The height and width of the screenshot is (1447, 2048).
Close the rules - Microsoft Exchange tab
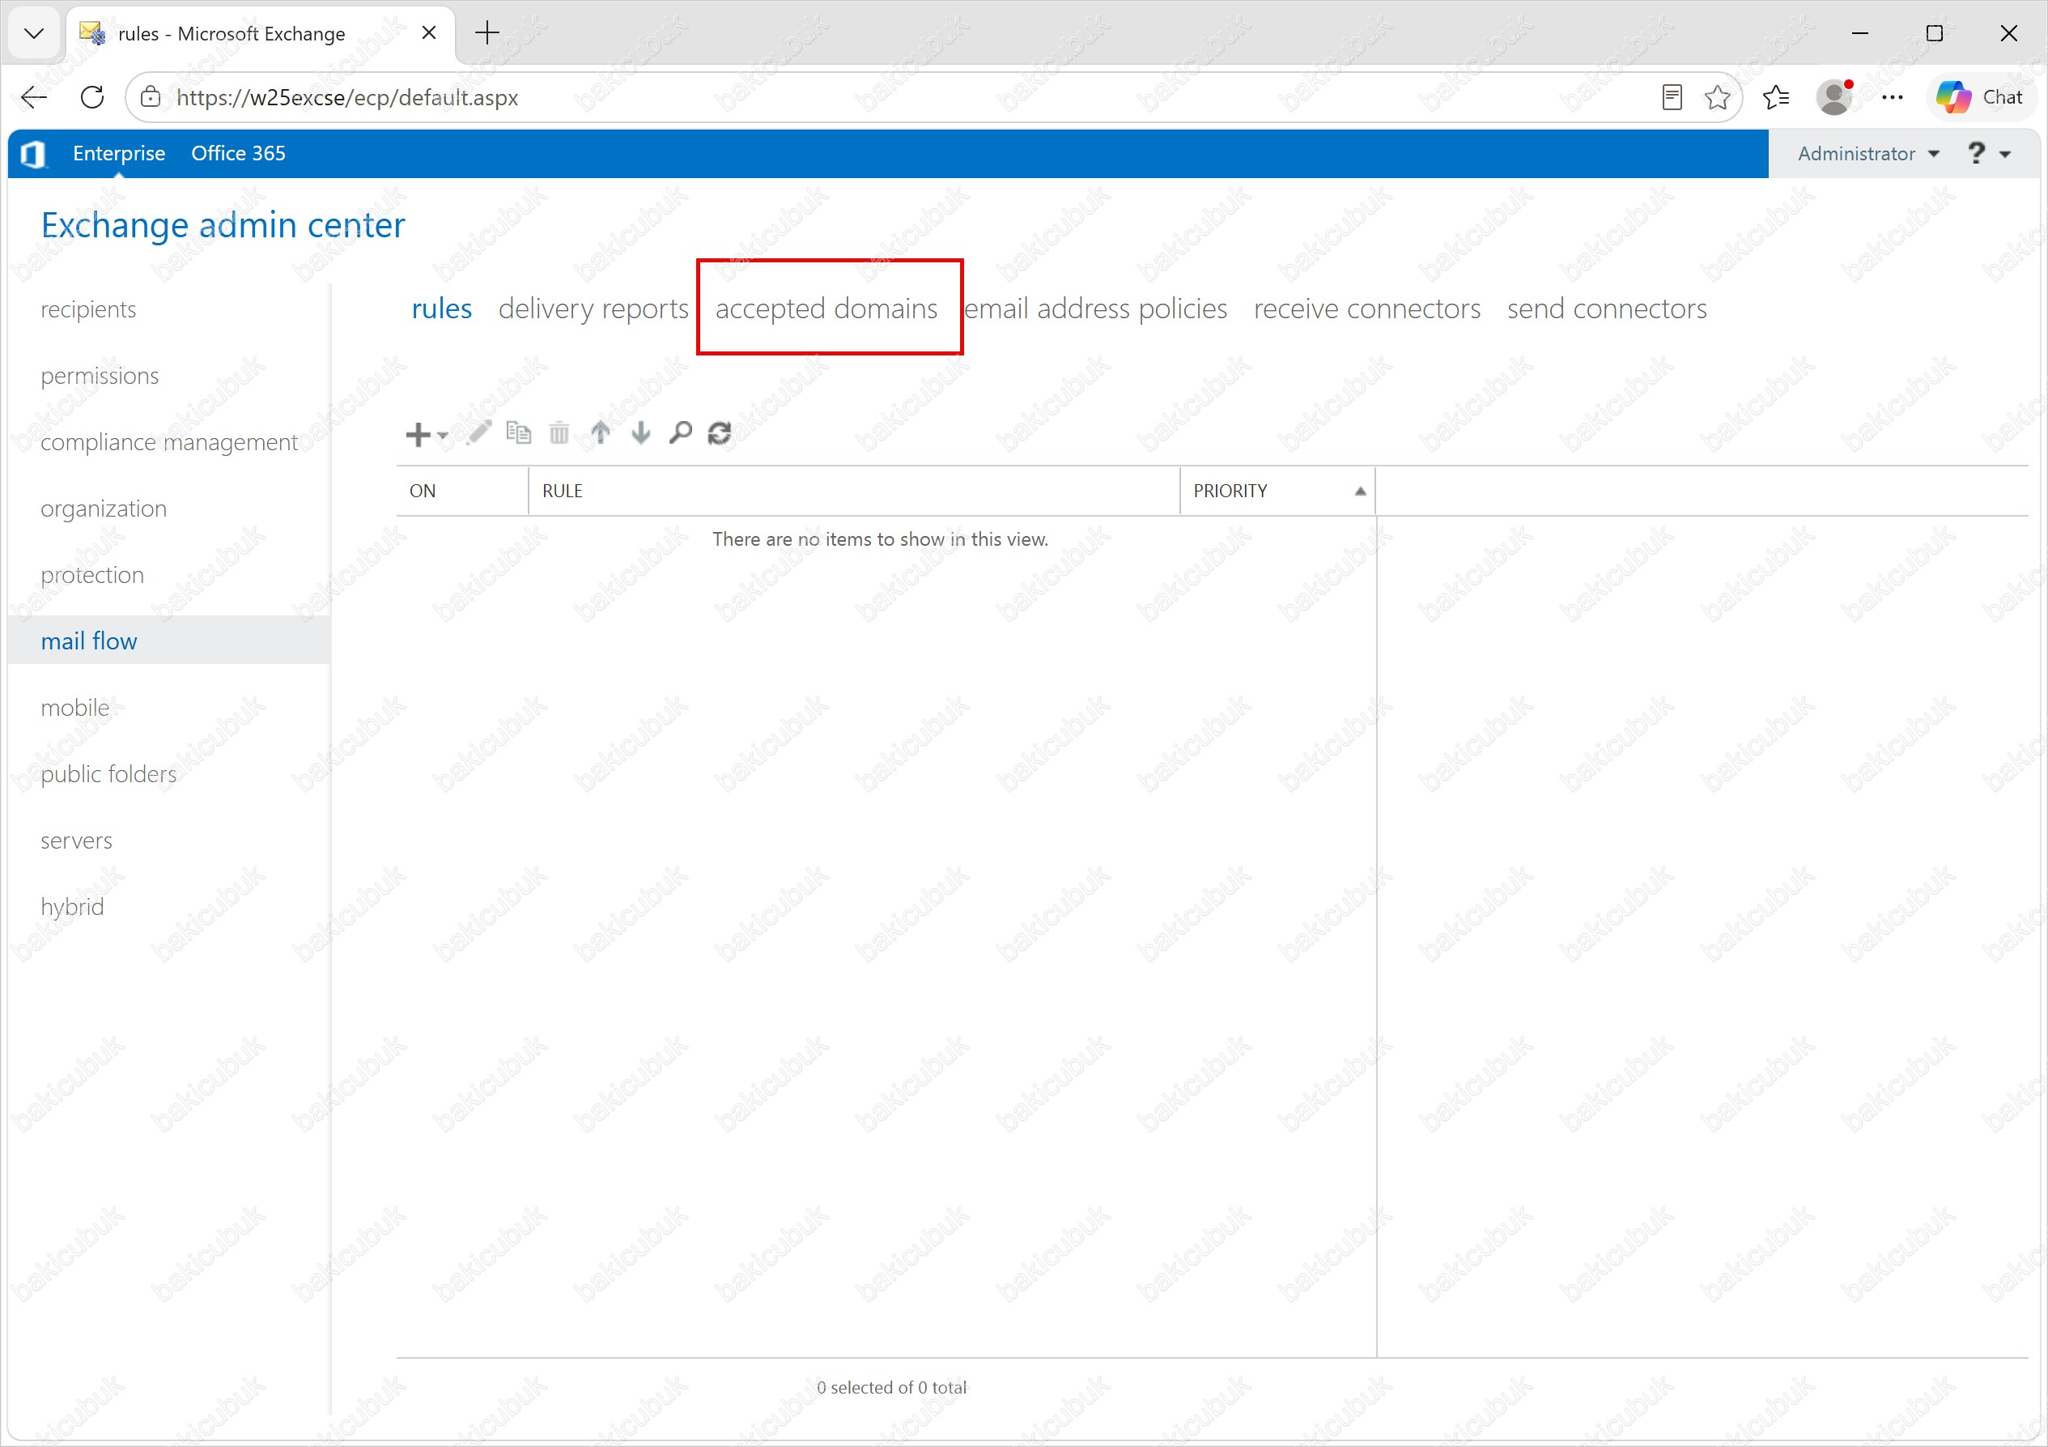429,33
